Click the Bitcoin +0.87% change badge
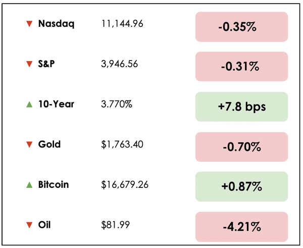The width and height of the screenshot is (303, 248). click(241, 187)
